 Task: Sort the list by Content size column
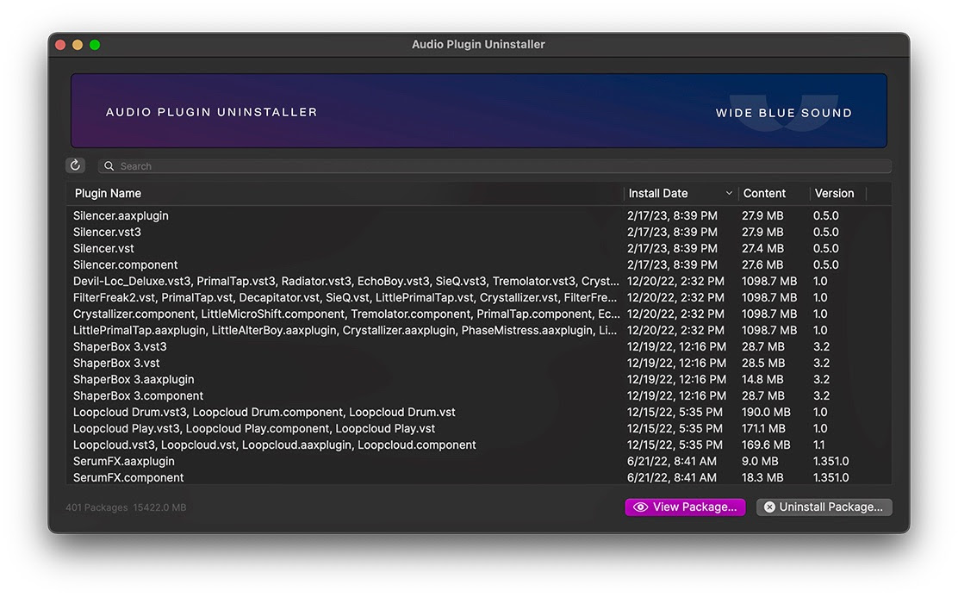click(764, 194)
